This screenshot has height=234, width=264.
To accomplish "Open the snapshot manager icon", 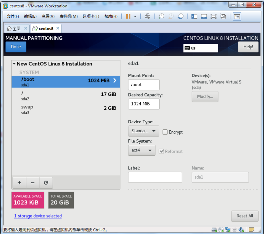I will pyautogui.click(x=181, y=16).
